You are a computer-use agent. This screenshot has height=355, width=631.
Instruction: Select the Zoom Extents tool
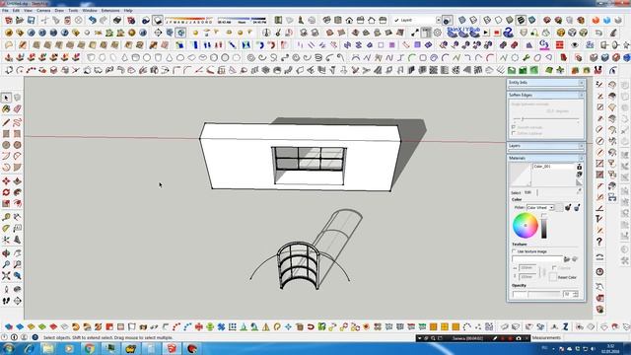[x=6, y=276]
